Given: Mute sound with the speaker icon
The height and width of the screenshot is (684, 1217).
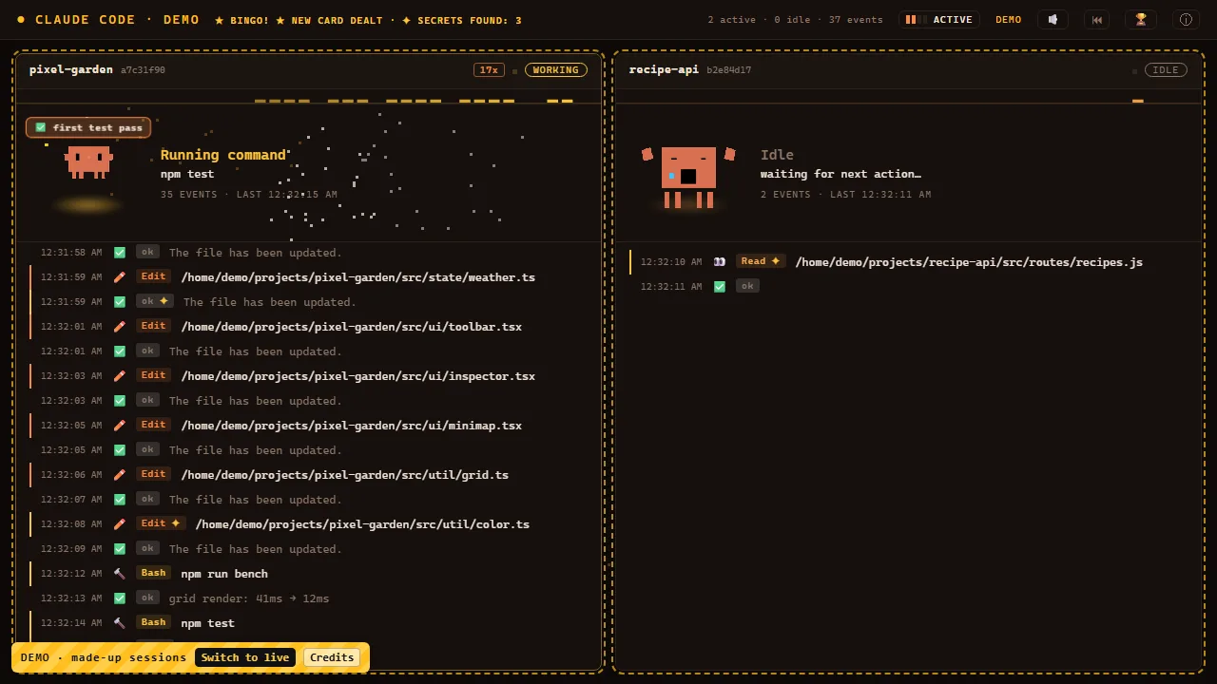Looking at the screenshot, I should pos(1053,19).
